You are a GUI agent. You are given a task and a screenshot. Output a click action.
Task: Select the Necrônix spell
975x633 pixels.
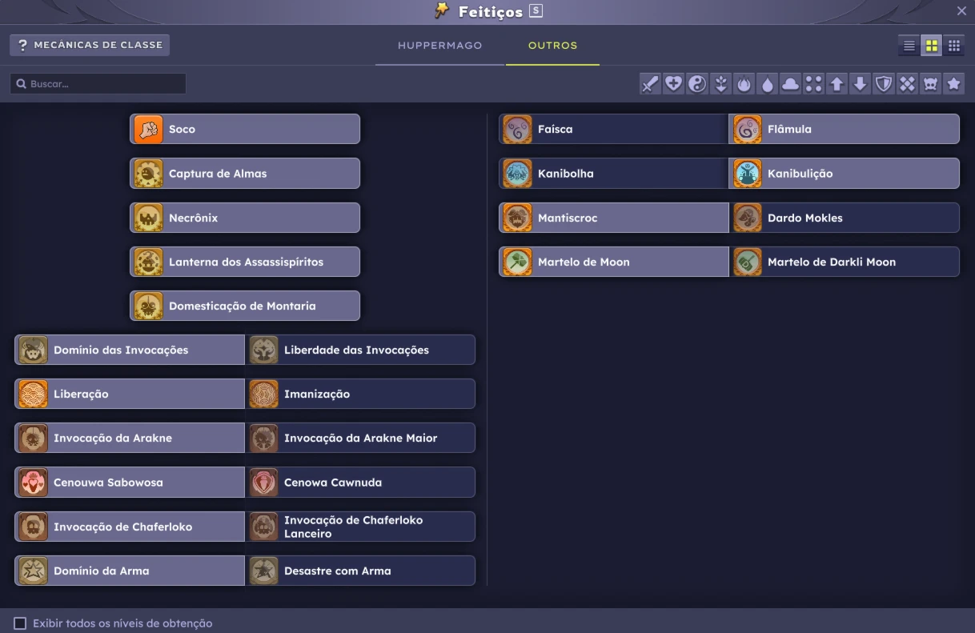tap(245, 218)
